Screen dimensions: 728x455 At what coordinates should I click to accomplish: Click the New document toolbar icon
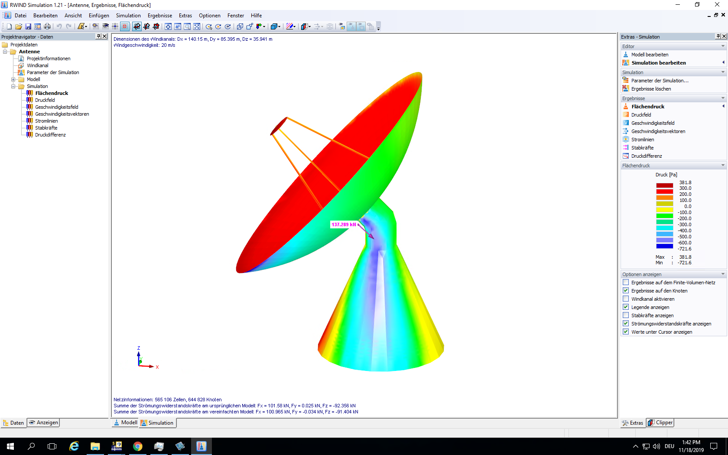(9, 26)
